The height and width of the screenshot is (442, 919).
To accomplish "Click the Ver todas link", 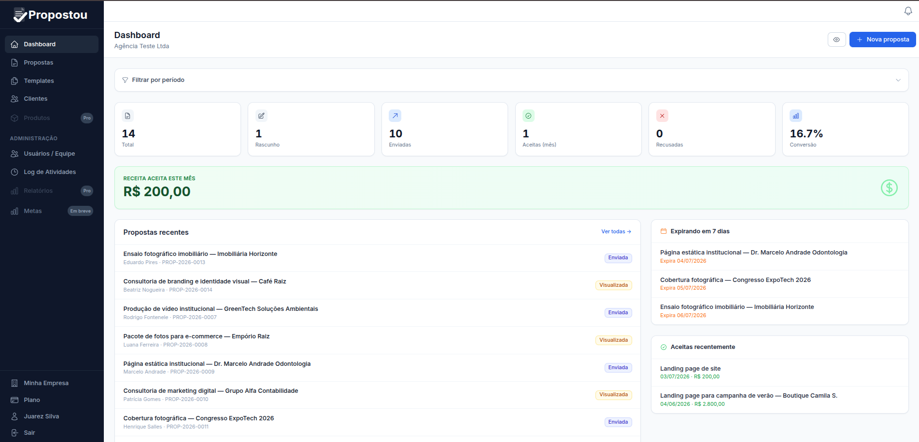I will [616, 232].
